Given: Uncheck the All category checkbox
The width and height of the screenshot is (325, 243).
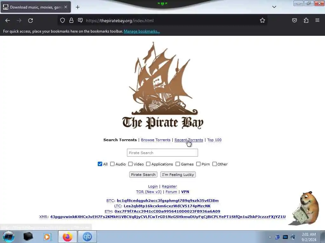Looking at the screenshot, I should tap(100, 164).
